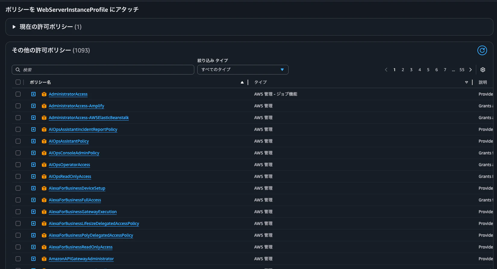497x269 pixels.
Task: Click the ポリシー名 column header
Action: (40, 82)
